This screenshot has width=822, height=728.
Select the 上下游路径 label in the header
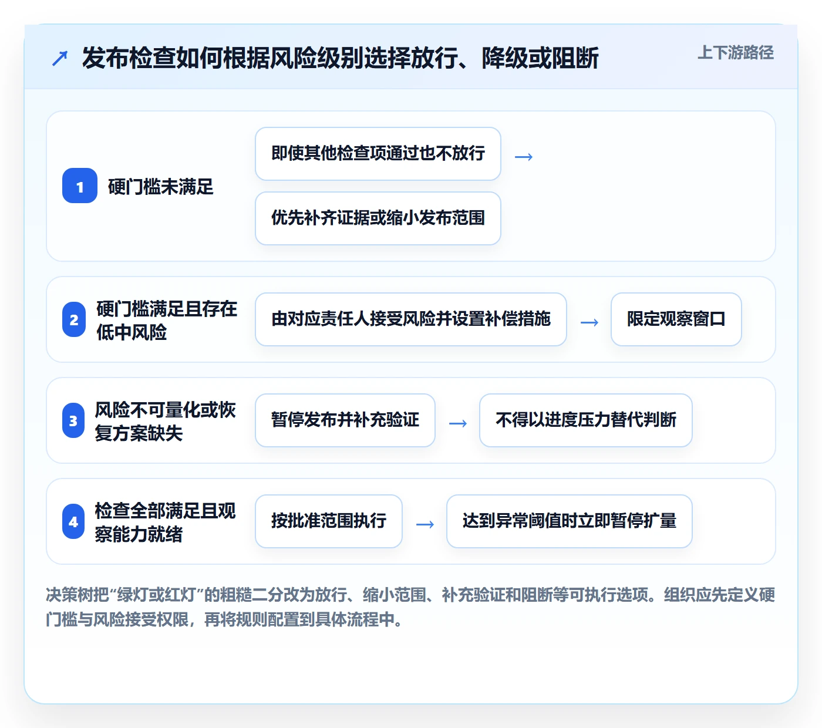[x=736, y=53]
